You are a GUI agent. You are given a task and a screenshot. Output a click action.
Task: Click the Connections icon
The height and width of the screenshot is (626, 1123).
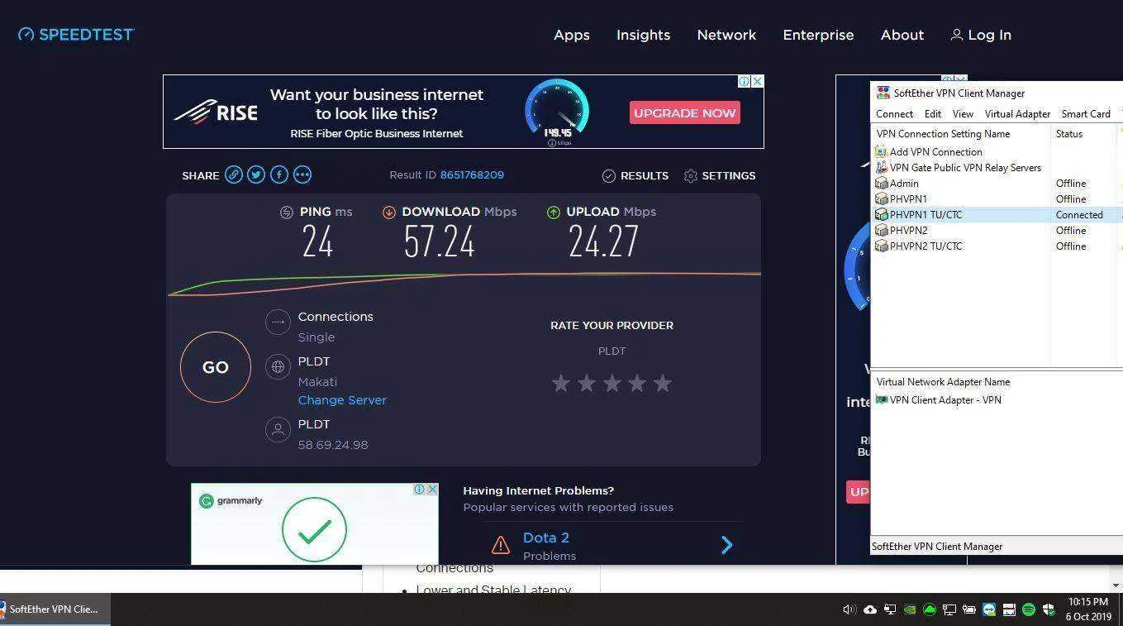tap(278, 322)
